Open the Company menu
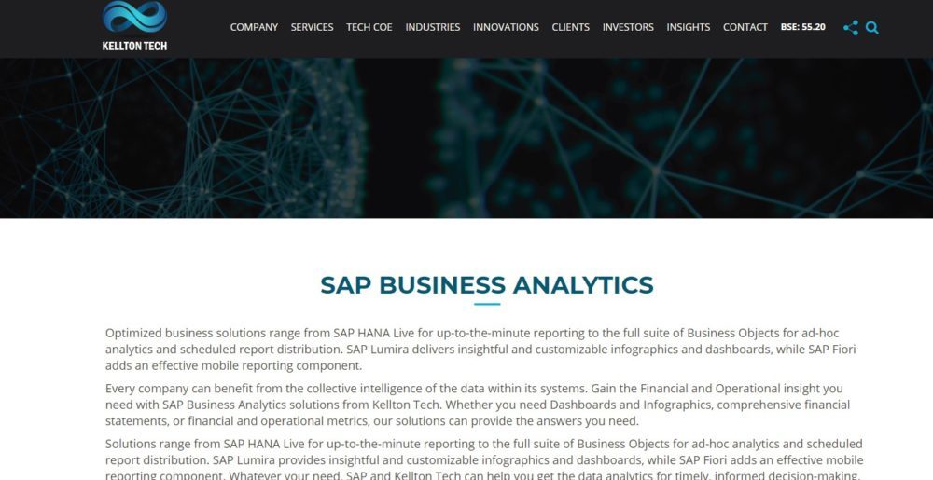933x480 pixels. 254,27
